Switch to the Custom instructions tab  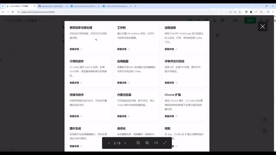85,6
